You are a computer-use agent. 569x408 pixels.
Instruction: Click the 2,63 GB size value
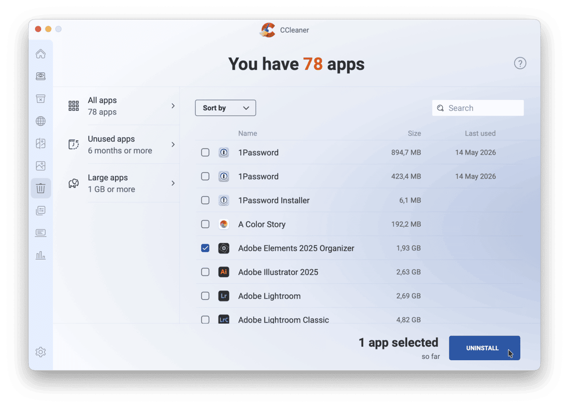409,272
